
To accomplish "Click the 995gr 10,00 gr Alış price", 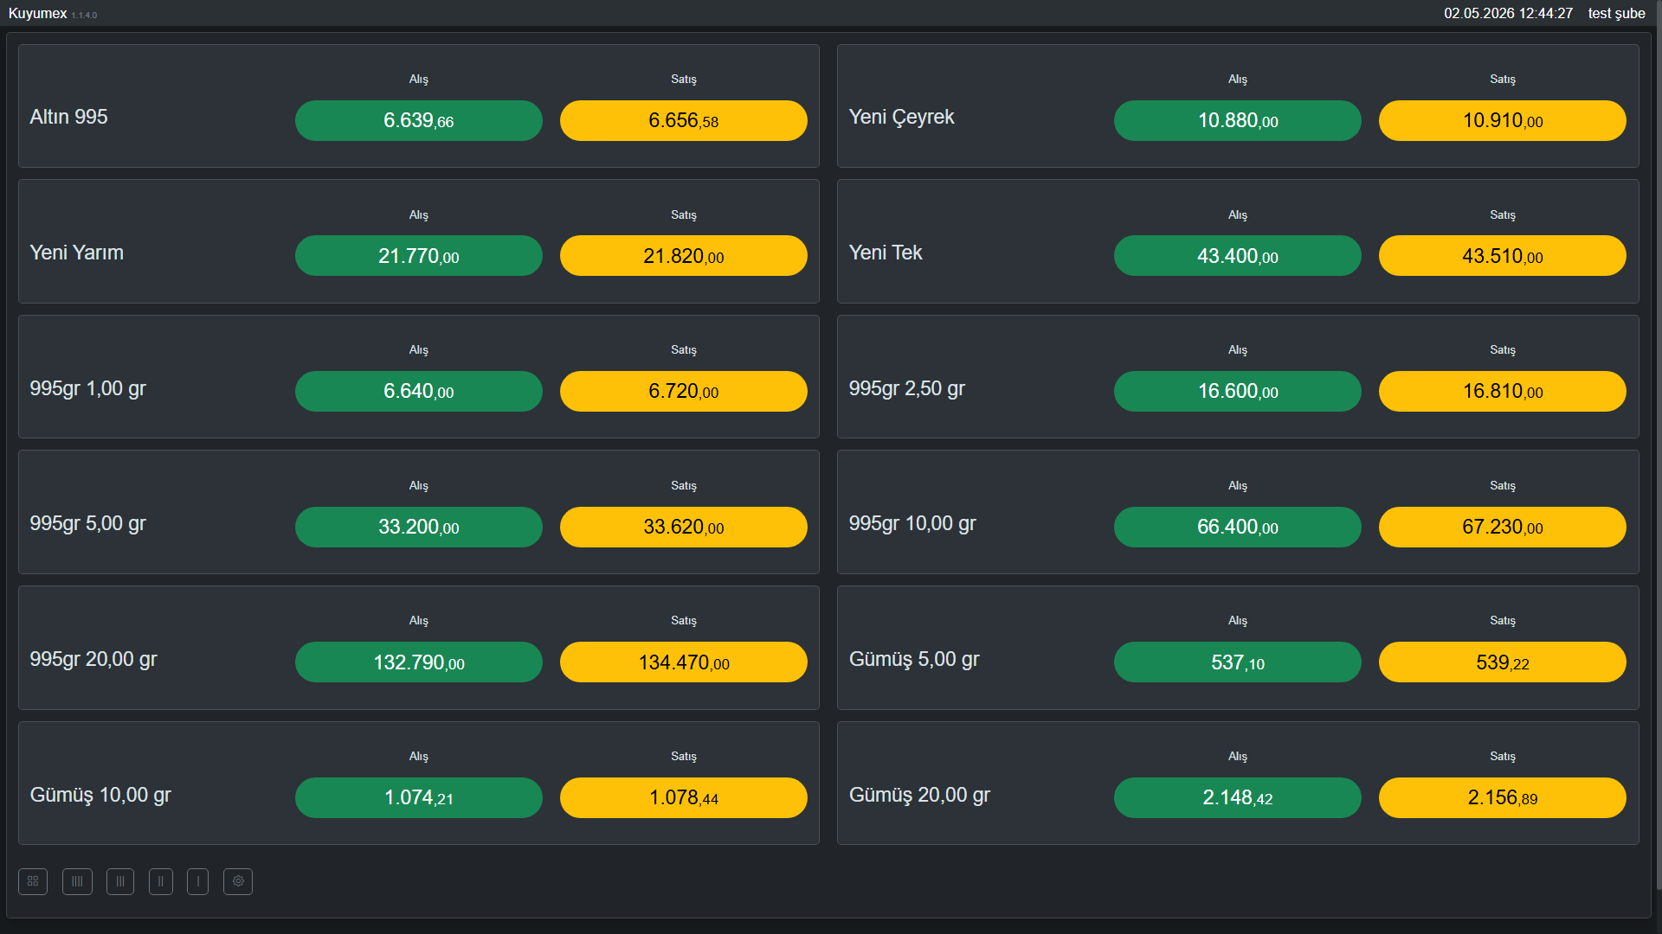I will [x=1238, y=527].
